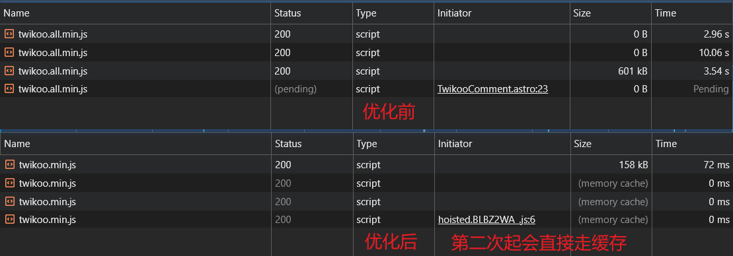This screenshot has width=733, height=256.
Task: Select the twikoo.min.js request taking 72 ms
Action: click(x=366, y=164)
